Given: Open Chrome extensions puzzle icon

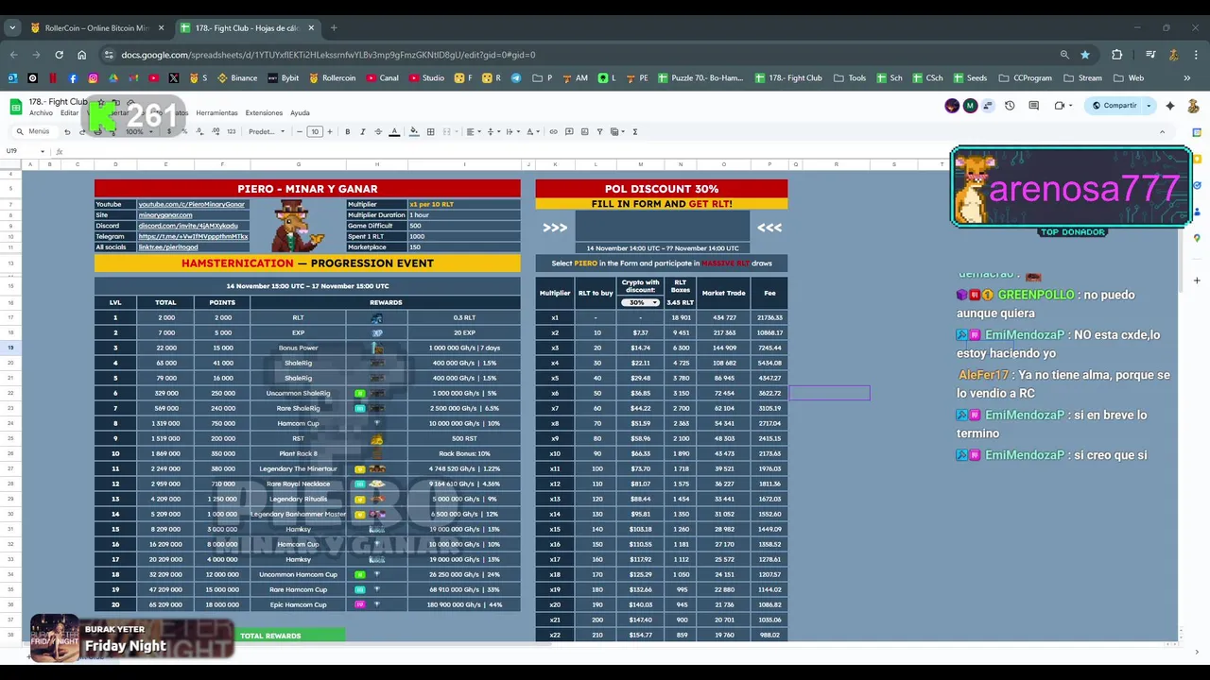Looking at the screenshot, I should click(1116, 55).
